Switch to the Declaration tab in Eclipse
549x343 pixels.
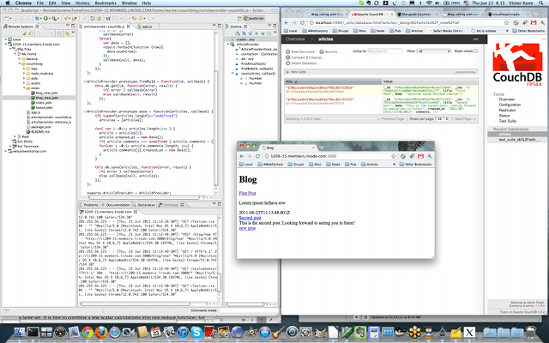tap(144, 205)
